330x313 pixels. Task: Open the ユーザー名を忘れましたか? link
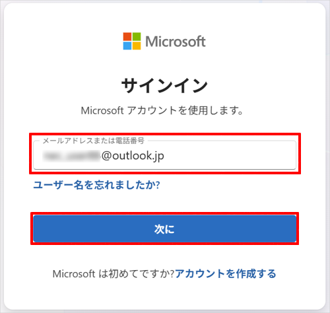[96, 185]
